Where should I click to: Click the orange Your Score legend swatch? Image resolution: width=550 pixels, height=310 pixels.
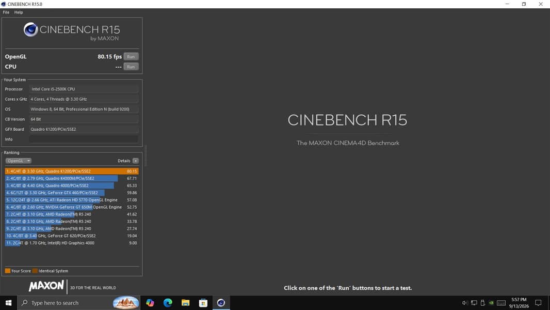tap(7, 271)
